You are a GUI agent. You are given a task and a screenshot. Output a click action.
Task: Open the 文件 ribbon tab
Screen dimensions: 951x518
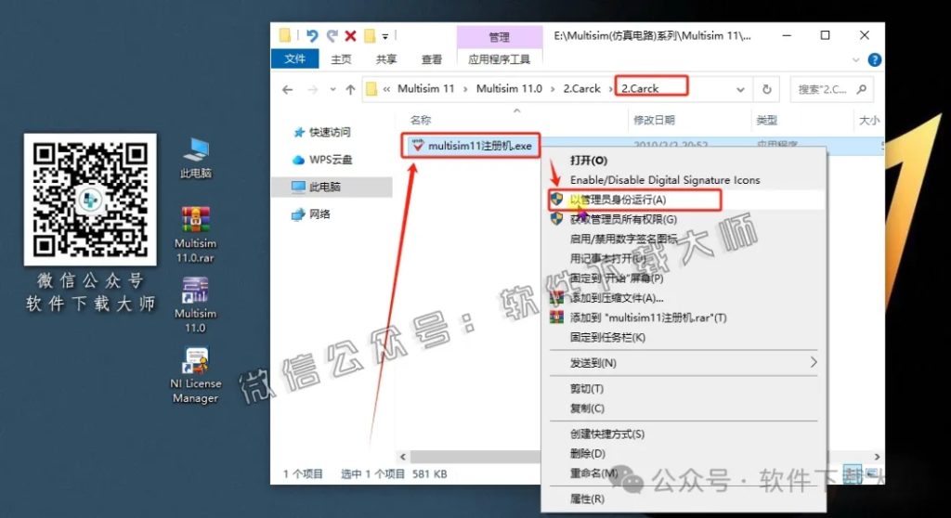[294, 58]
